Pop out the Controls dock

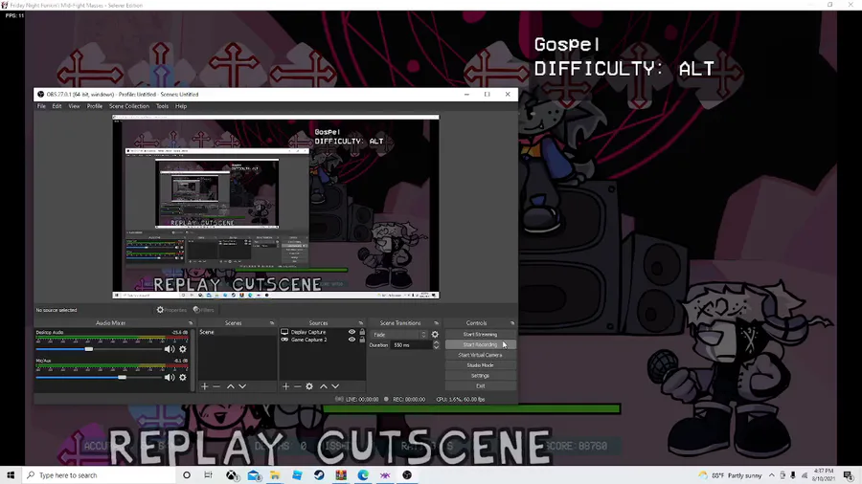pos(512,323)
